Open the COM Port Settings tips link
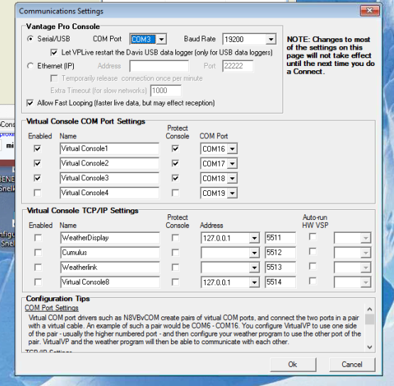 coord(52,308)
